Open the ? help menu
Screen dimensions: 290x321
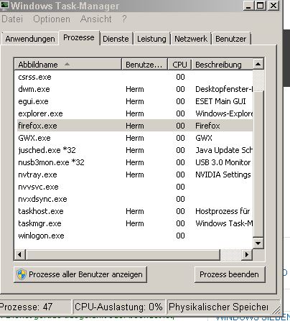124,19
